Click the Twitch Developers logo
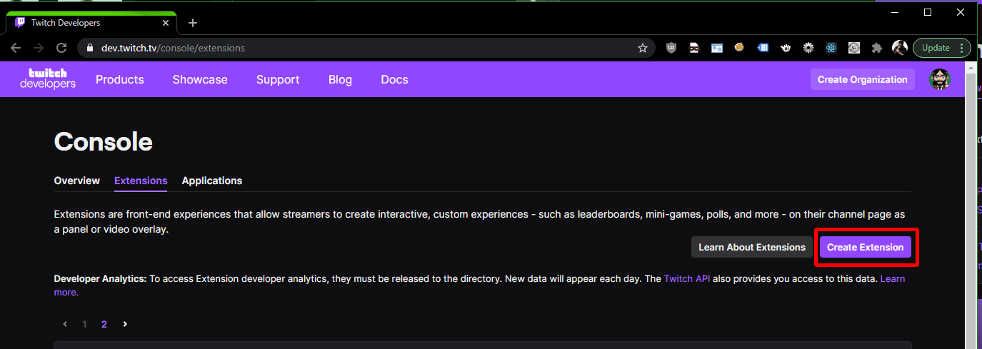 48,79
